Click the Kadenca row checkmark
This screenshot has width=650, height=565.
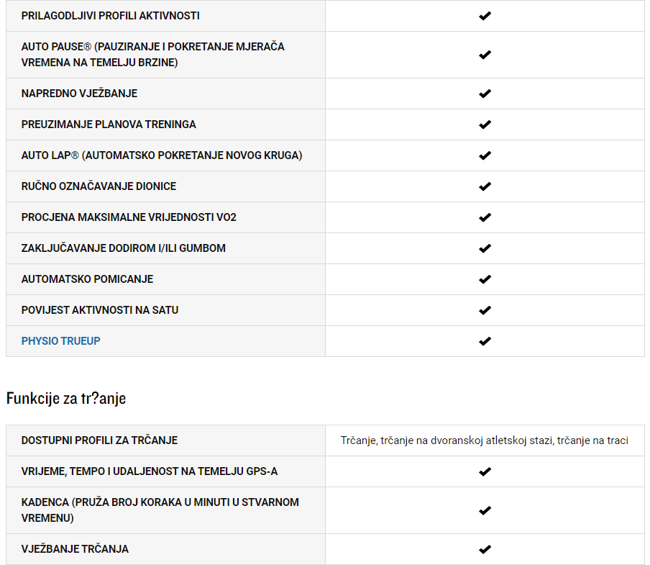click(x=485, y=510)
